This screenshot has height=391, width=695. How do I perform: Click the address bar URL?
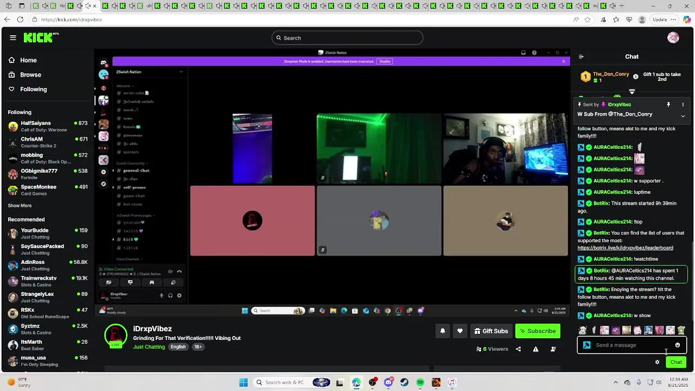(72, 20)
